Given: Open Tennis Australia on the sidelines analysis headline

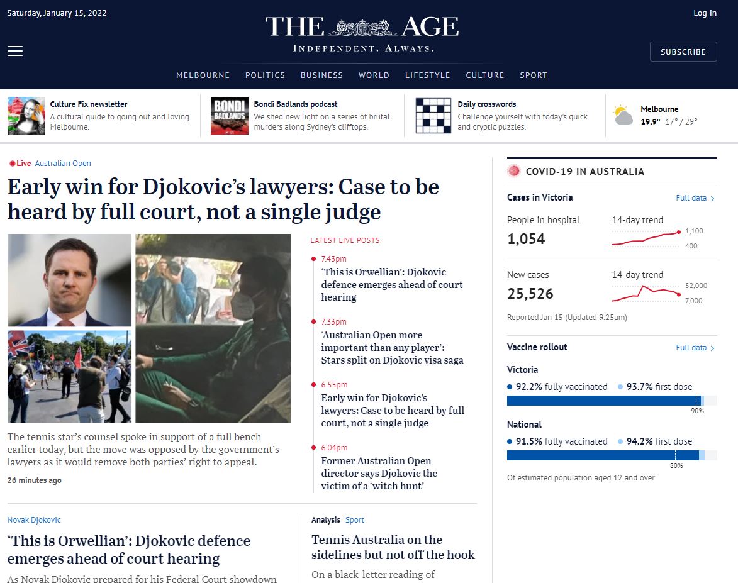Looking at the screenshot, I should (x=393, y=547).
